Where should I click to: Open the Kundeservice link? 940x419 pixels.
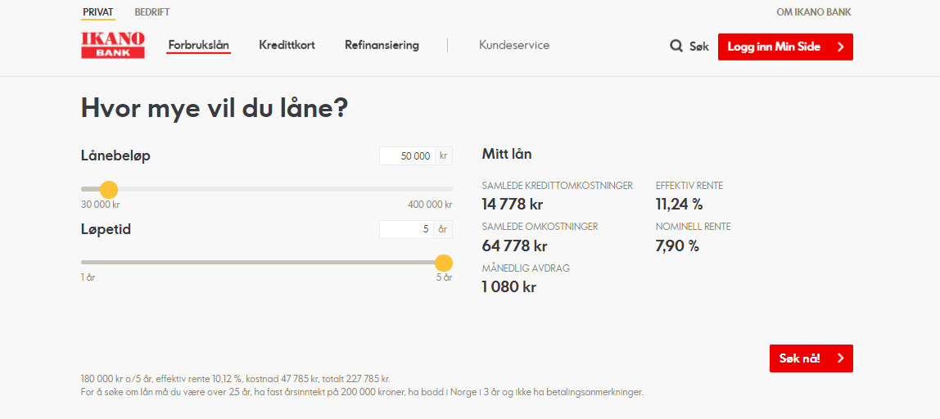(514, 45)
